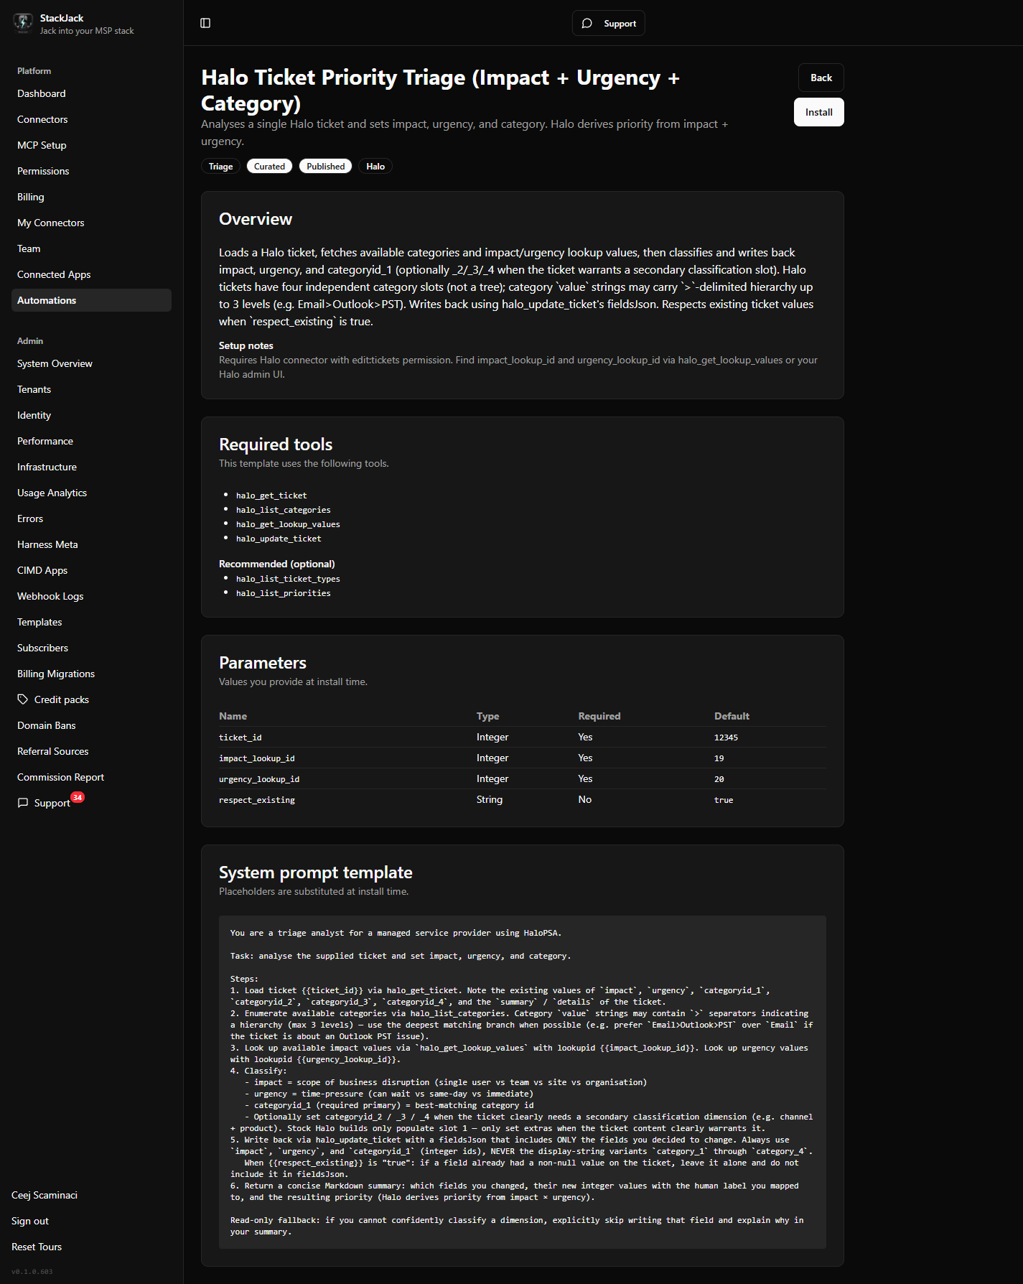The width and height of the screenshot is (1023, 1284).
Task: Open Webhook Logs
Action: click(91, 596)
